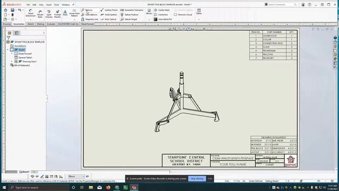Select Bill of Materials2 in the tree
The height and width of the screenshot is (191, 339).
click(x=22, y=65)
